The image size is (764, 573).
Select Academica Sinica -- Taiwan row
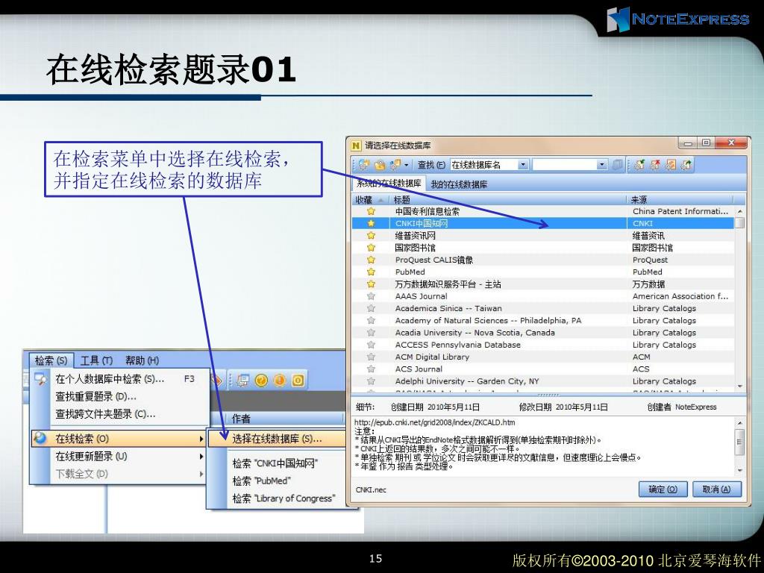[x=543, y=308]
